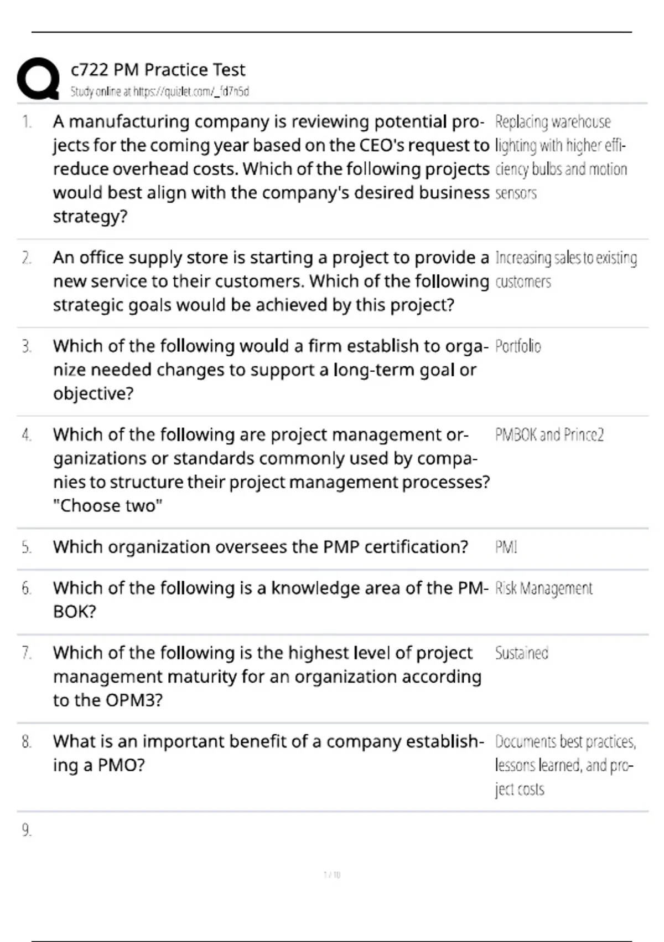Click the 'PMI' answer
664x942 pixels.
(506, 547)
